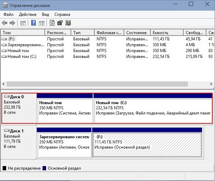Click the horizontal scrollbar left arrow
This screenshot has width=215, height=181.
click(x=3, y=84)
